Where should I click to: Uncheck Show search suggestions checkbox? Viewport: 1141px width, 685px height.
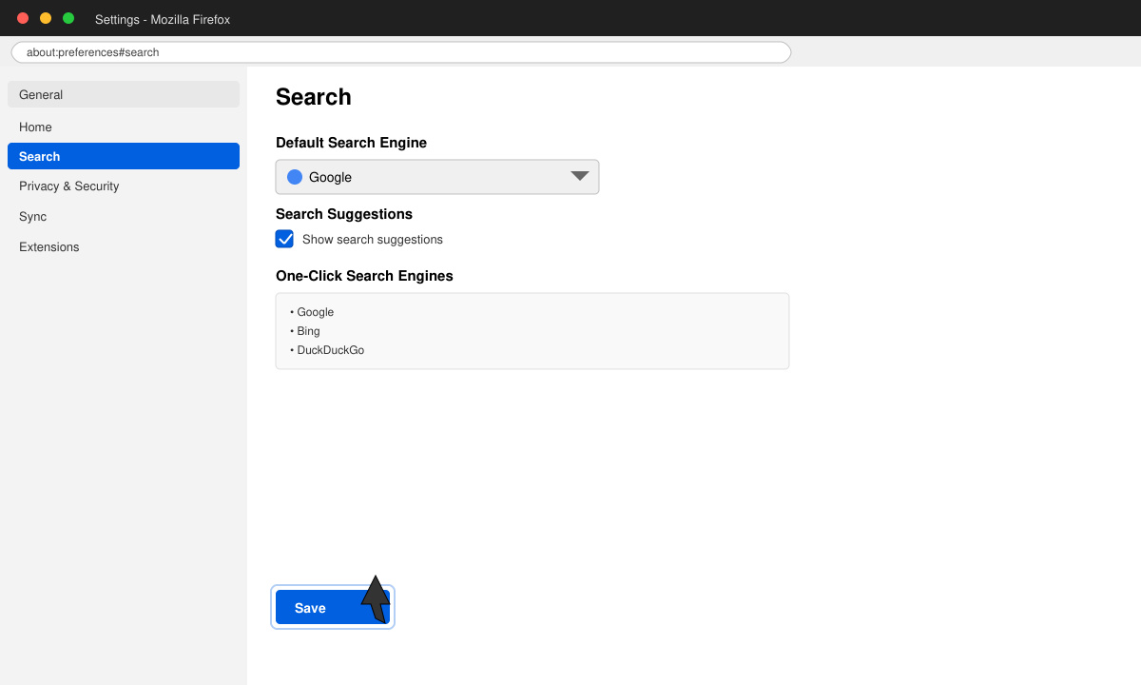point(284,239)
